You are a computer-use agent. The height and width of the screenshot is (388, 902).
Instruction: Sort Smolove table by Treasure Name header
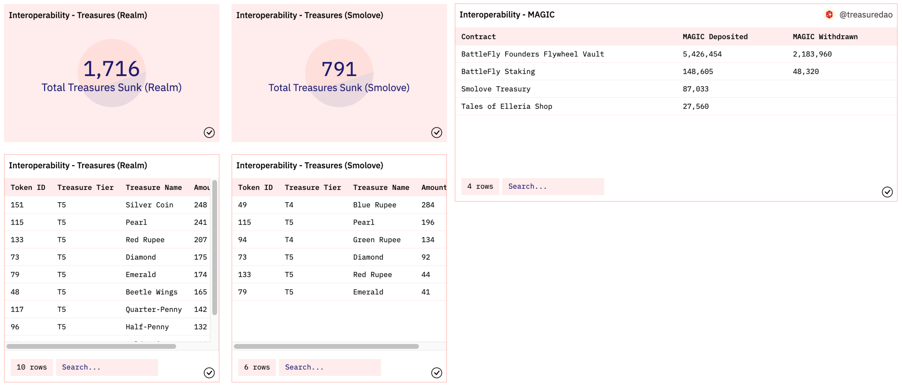[381, 187]
